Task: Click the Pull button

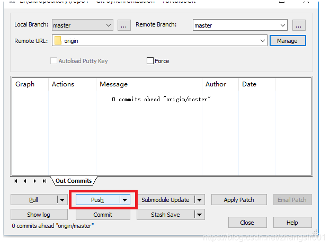Action: pos(34,200)
